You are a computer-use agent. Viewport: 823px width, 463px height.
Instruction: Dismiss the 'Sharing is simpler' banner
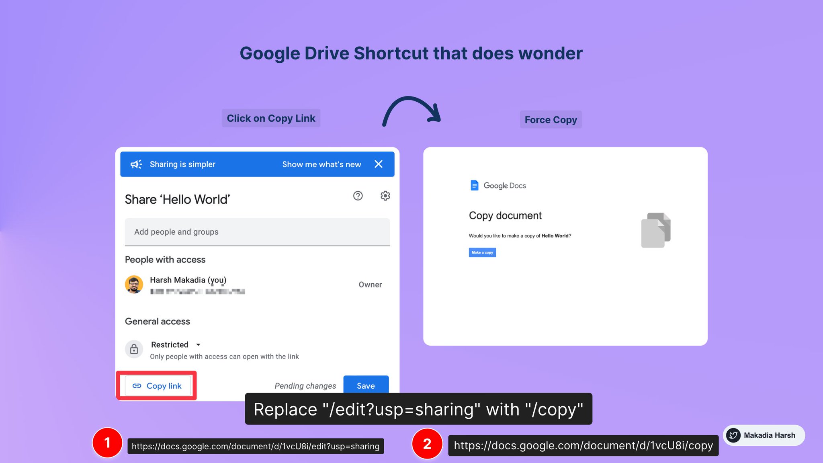point(378,164)
